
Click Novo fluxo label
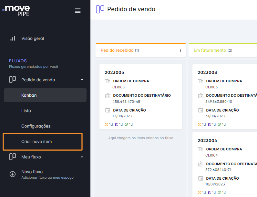(32, 172)
